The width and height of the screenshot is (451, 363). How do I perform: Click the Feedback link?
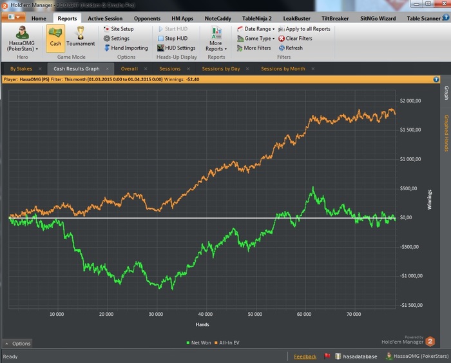[305, 357]
